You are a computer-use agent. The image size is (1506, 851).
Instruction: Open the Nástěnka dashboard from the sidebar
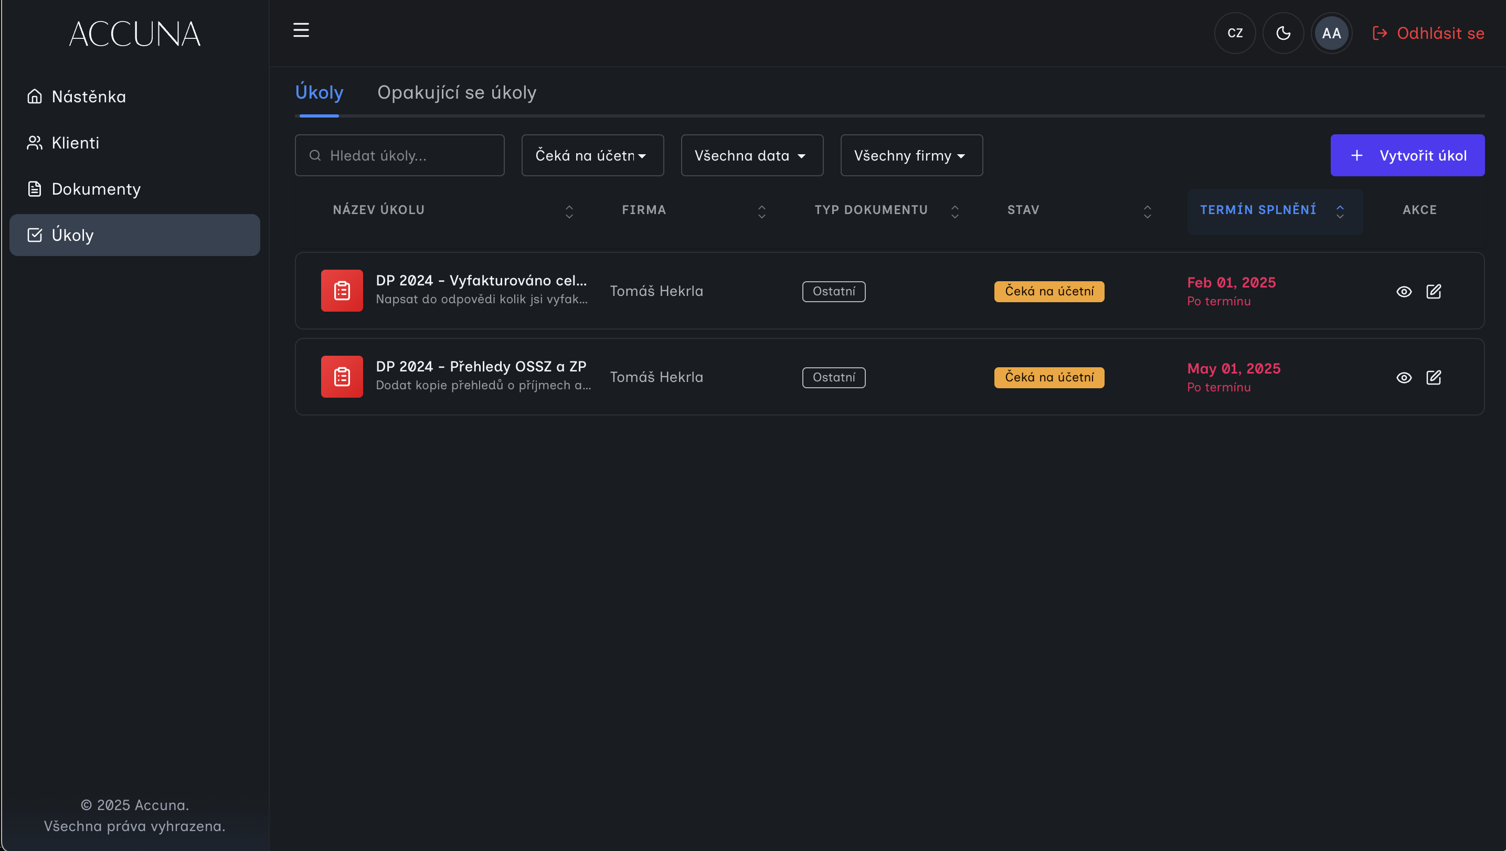88,97
